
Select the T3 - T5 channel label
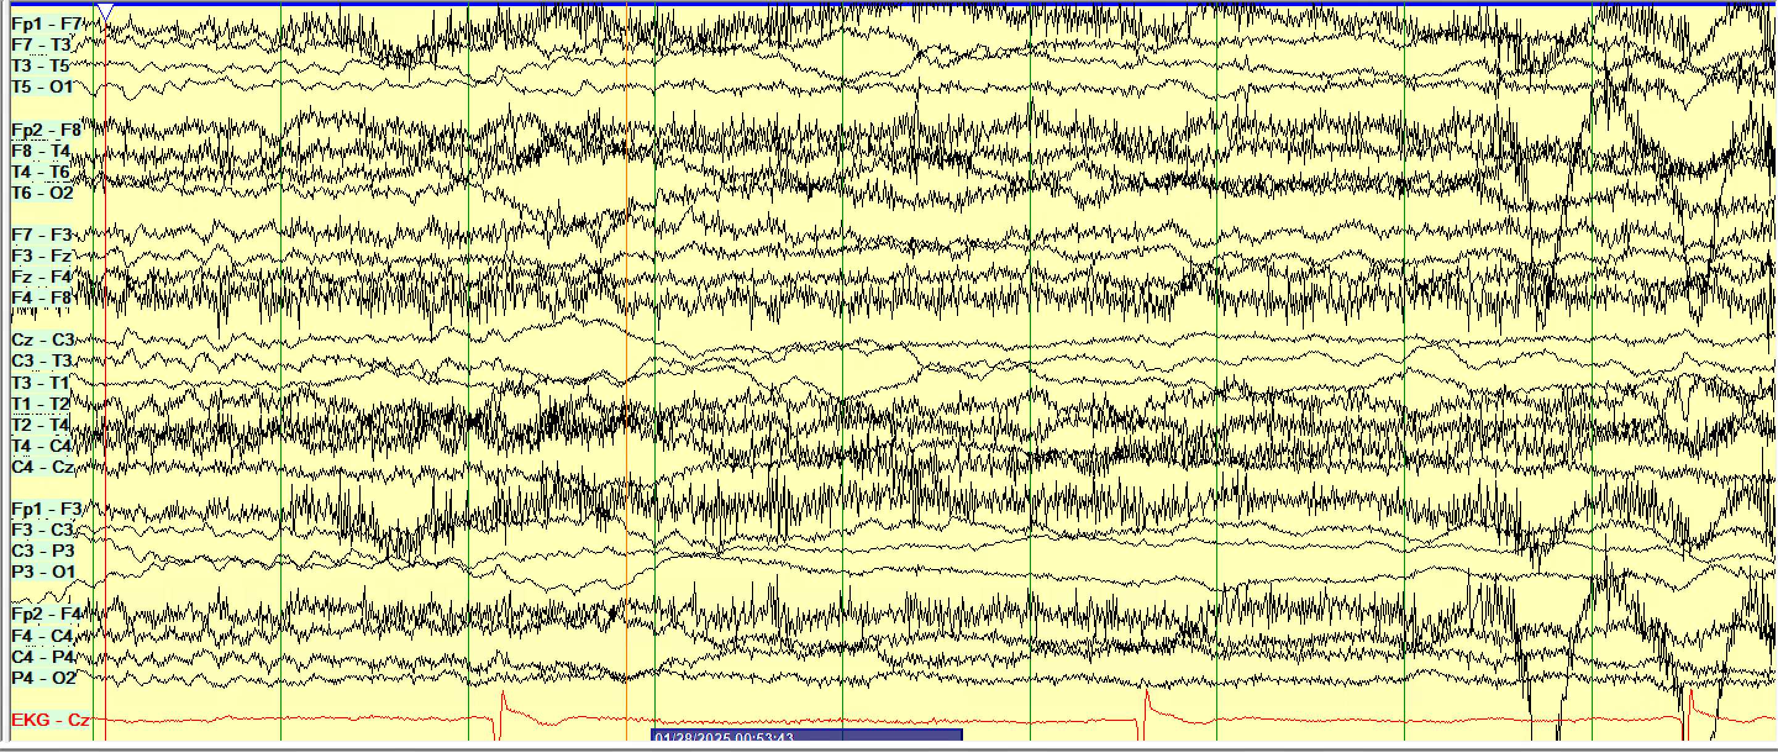point(41,66)
